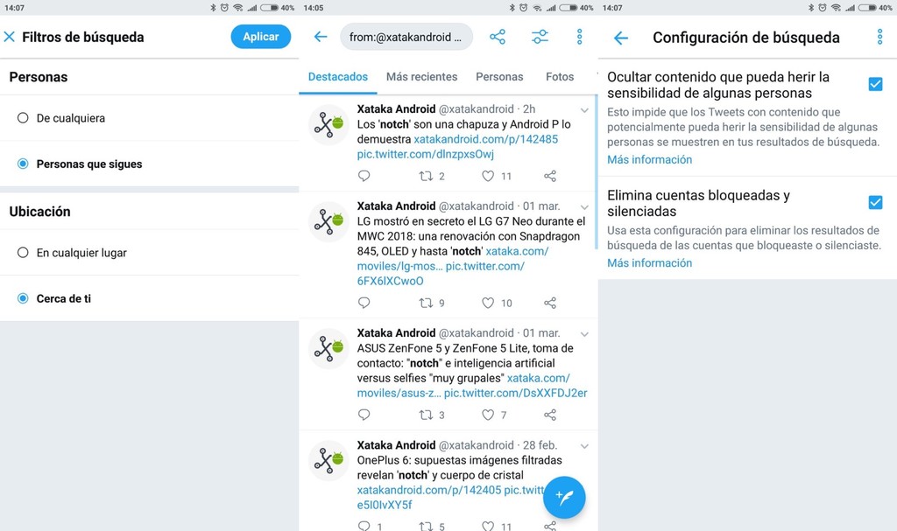Apply the search filters with Aplicar
This screenshot has width=897, height=531.
click(260, 37)
